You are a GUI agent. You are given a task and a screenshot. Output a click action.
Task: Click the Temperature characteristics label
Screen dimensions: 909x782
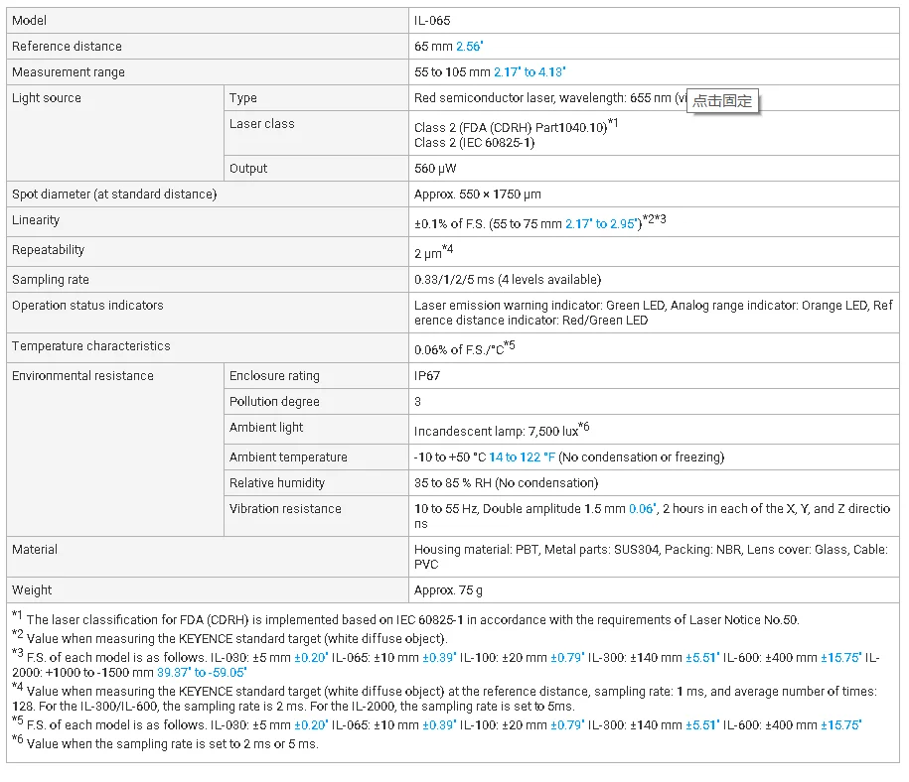pos(90,346)
